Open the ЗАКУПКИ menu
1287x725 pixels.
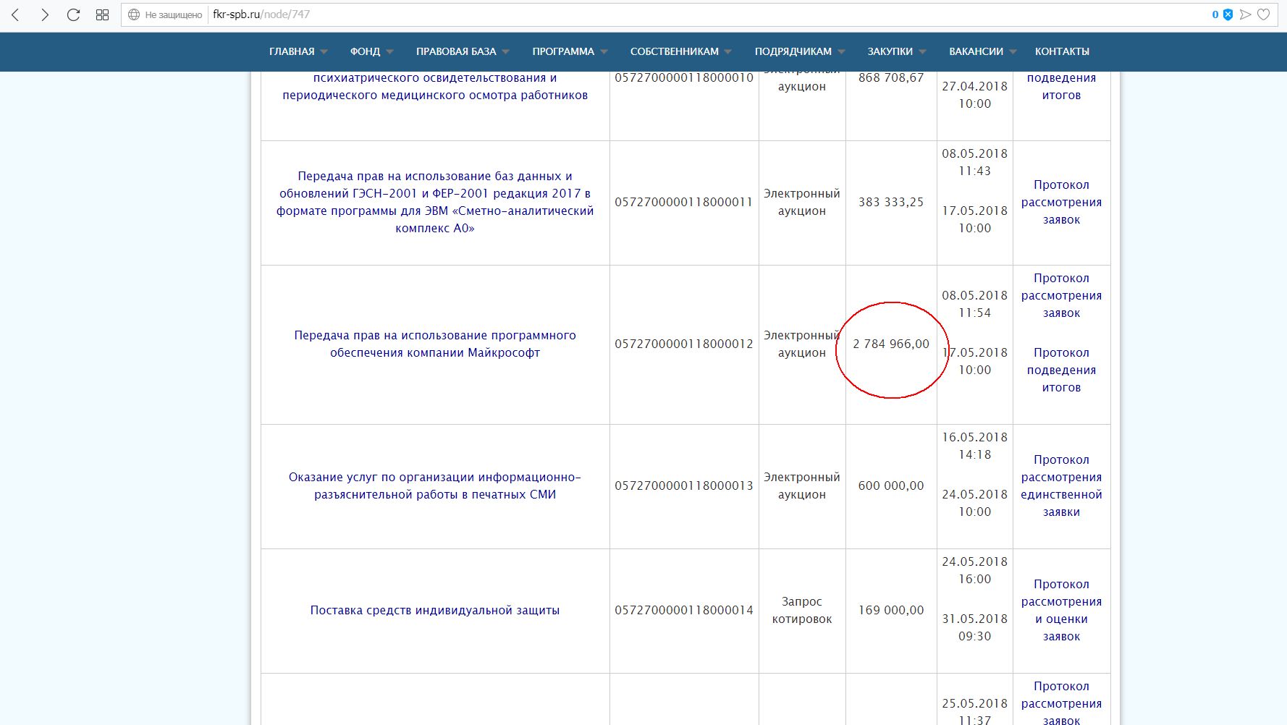click(890, 51)
